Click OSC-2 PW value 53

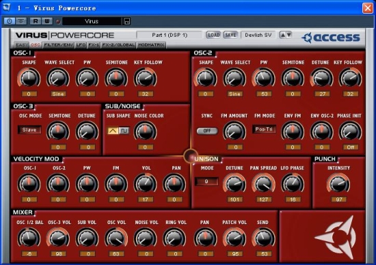[264, 94]
